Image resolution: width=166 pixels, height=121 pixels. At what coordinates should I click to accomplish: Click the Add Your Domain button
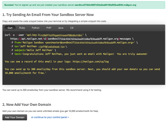point(15,117)
